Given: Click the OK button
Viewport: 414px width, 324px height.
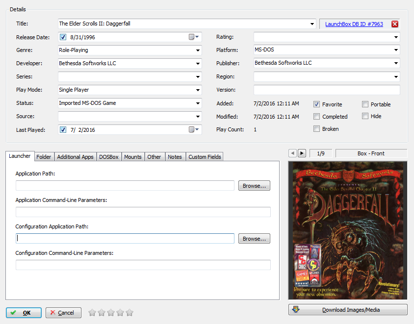Looking at the screenshot, I should click(x=24, y=313).
